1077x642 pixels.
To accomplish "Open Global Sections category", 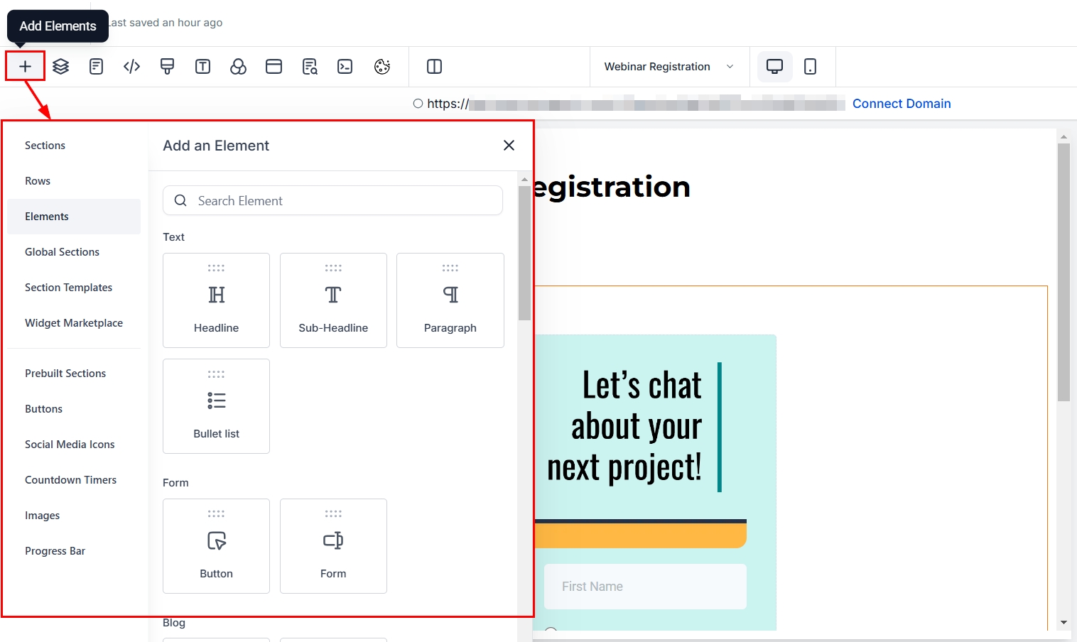I will (62, 252).
